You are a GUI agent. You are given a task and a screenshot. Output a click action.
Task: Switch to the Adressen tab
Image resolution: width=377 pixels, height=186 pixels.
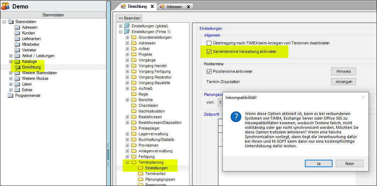pos(174,6)
